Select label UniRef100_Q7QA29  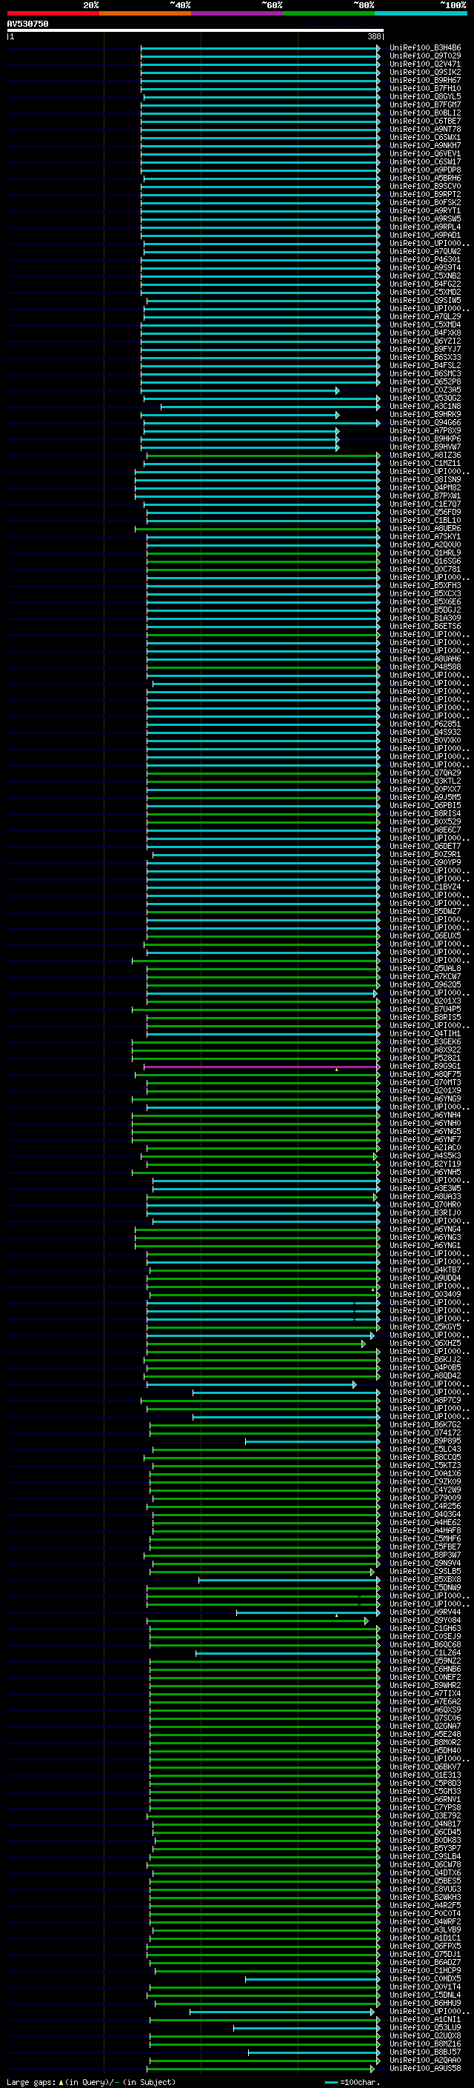(x=425, y=773)
